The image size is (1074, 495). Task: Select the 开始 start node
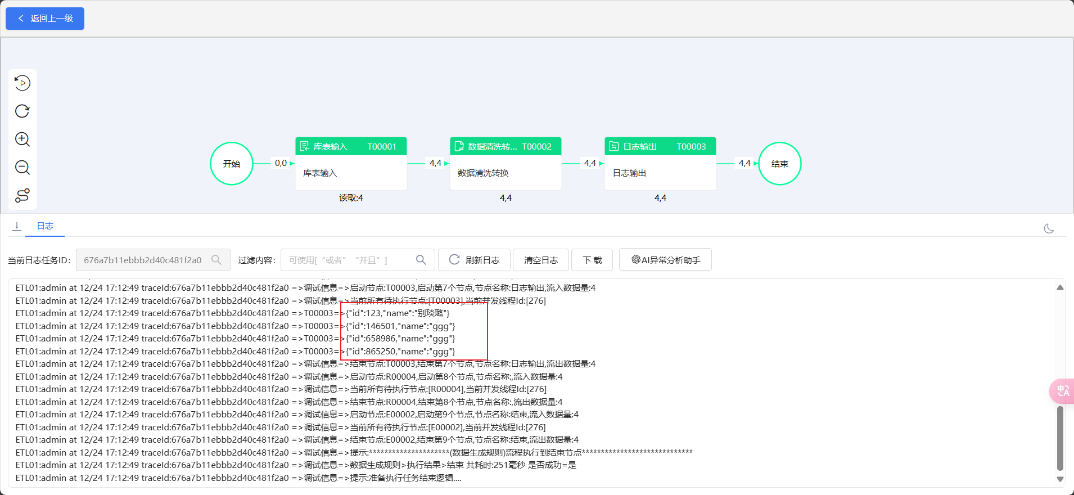[232, 164]
